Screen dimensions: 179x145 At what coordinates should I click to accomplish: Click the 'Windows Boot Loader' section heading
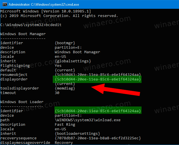click(x=22, y=102)
